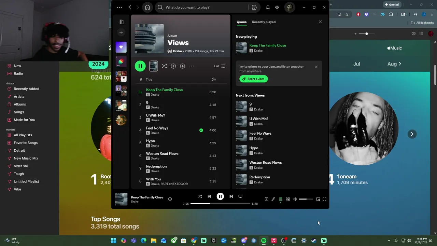The image size is (437, 246).
Task: Create playlist with plus icon in Spotify sidebar
Action: [121, 32]
